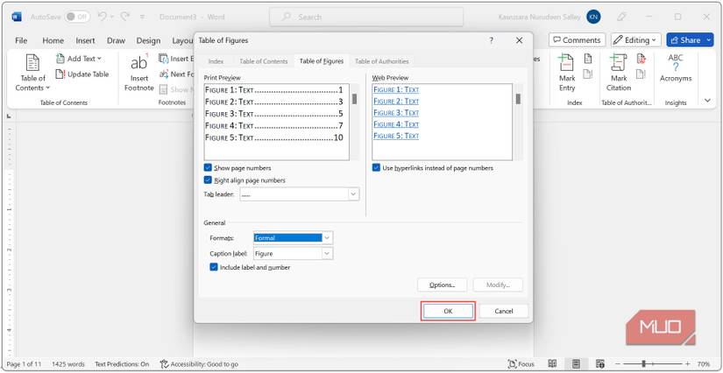
Task: Toggle Right align page numbers checkbox
Action: click(x=208, y=179)
